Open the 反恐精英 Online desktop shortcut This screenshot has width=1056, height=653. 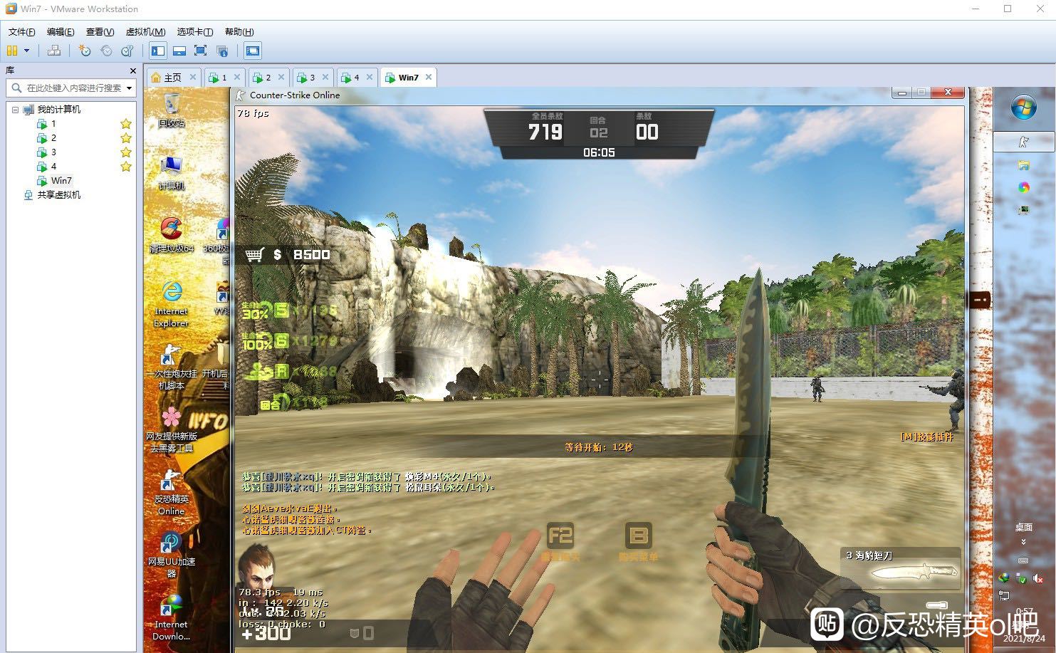[x=171, y=493]
